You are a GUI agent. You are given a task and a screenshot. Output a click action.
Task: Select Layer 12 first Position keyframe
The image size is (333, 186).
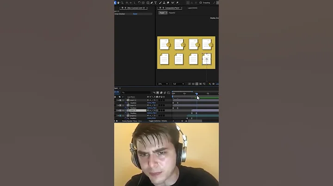point(173,103)
